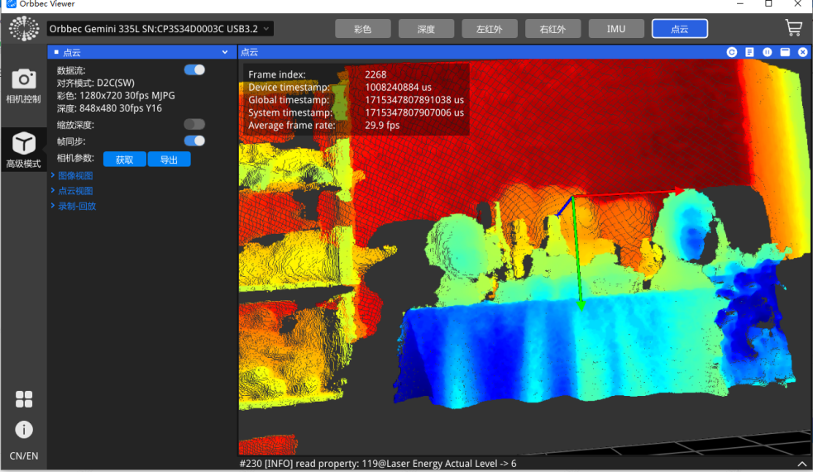Open the Orbbec Gemini 335L device dropdown
This screenshot has height=472, width=813.
click(160, 29)
